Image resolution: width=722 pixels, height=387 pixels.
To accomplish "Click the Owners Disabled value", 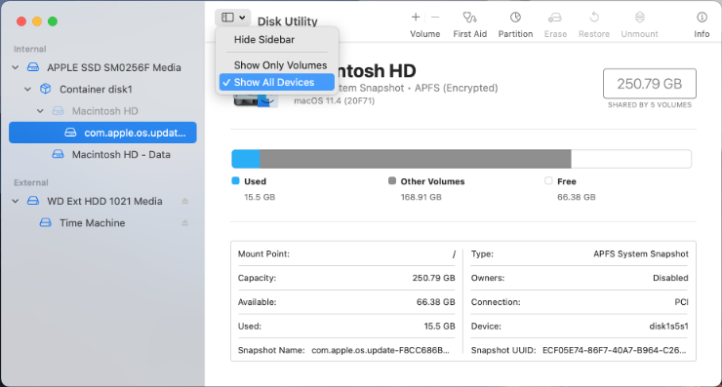I will pyautogui.click(x=670, y=278).
